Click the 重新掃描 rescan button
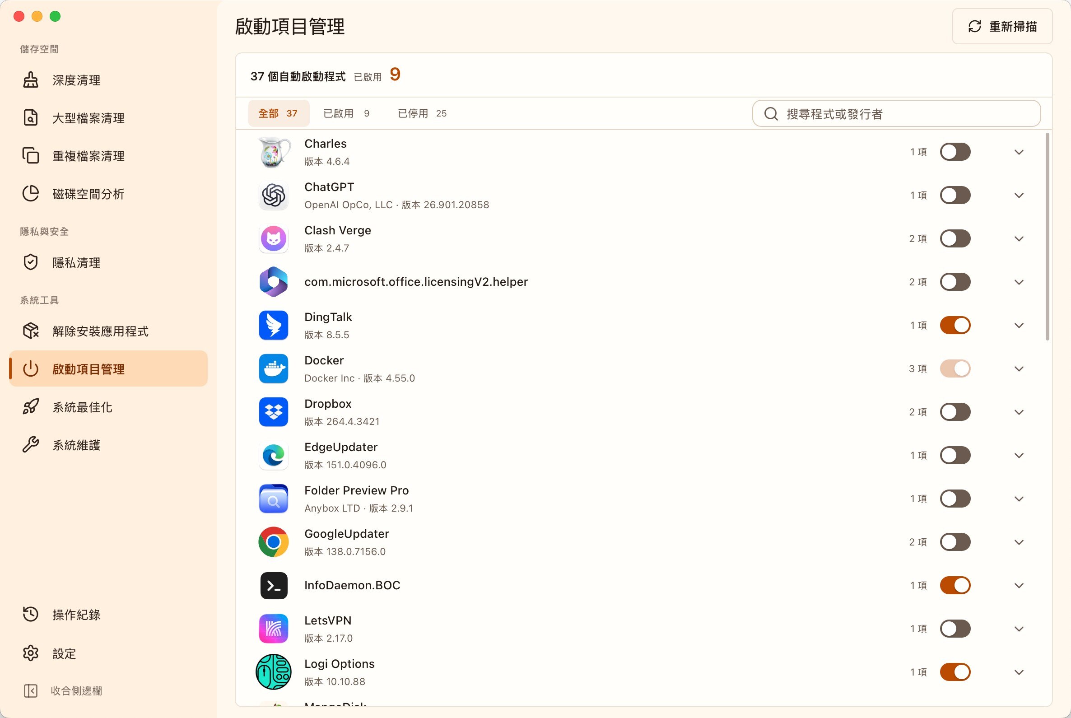Image resolution: width=1071 pixels, height=718 pixels. 1002,27
